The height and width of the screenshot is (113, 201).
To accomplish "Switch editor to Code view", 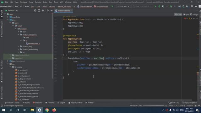I will 178,14.
